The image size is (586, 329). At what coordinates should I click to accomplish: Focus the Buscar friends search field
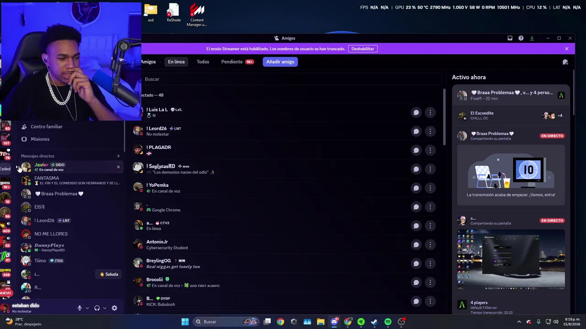(291, 79)
